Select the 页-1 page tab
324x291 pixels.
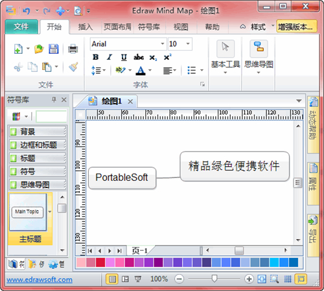point(140,251)
